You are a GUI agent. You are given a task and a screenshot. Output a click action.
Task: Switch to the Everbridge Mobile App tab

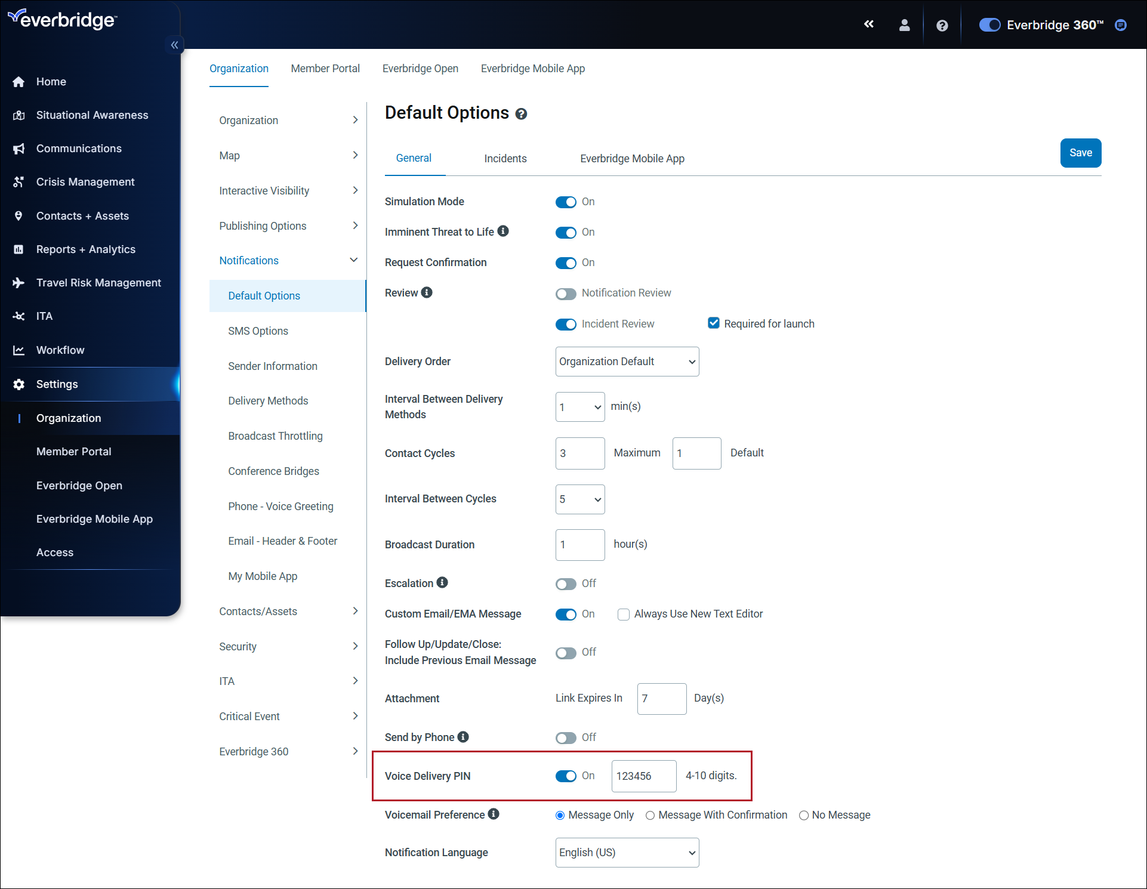[x=632, y=158]
